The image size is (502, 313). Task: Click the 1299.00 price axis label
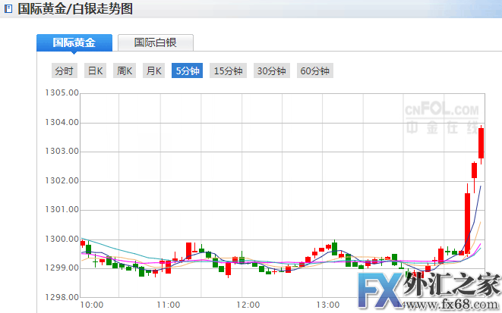click(x=62, y=268)
